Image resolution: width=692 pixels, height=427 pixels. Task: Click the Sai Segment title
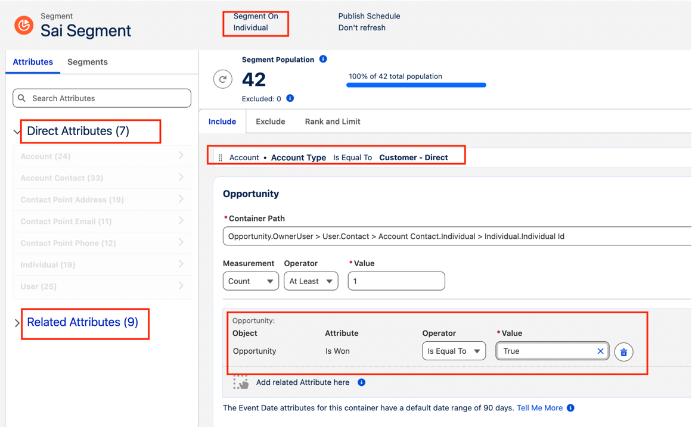click(86, 31)
